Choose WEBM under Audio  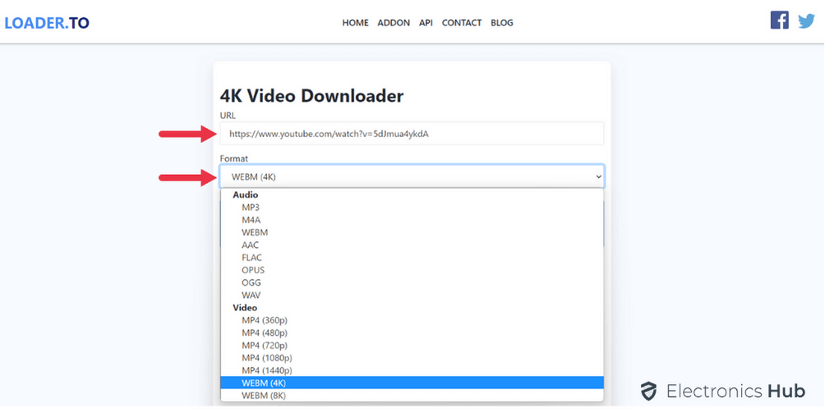pos(412,232)
